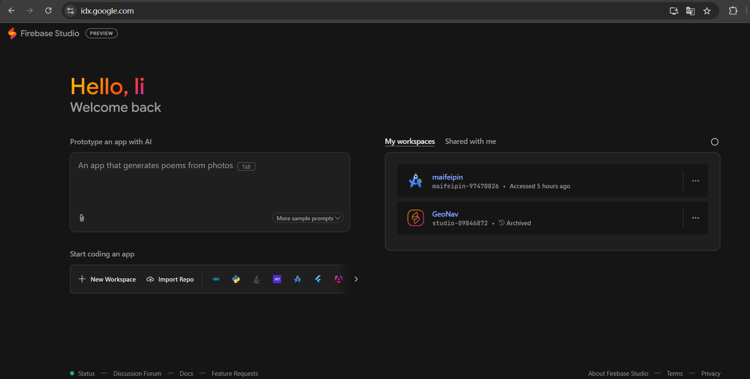Select the Python template icon

click(236, 279)
